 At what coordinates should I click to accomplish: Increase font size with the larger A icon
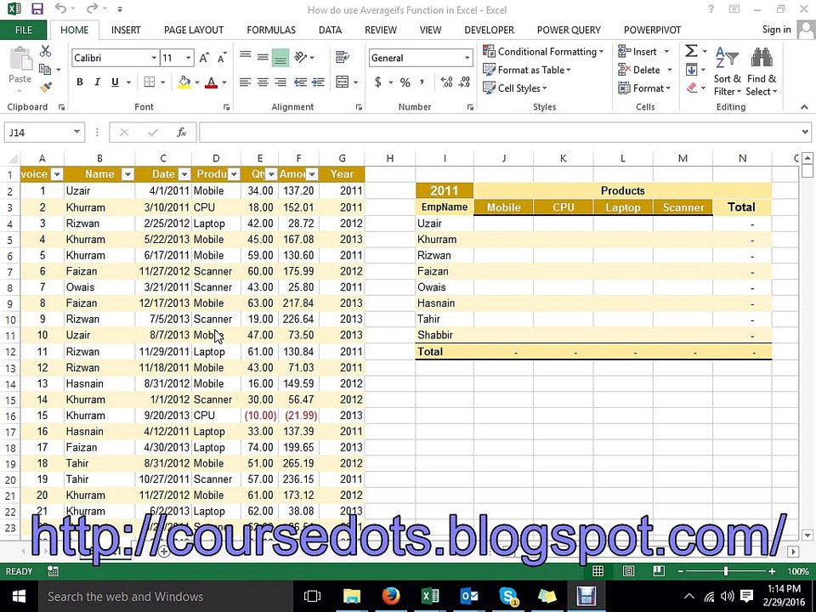[205, 58]
